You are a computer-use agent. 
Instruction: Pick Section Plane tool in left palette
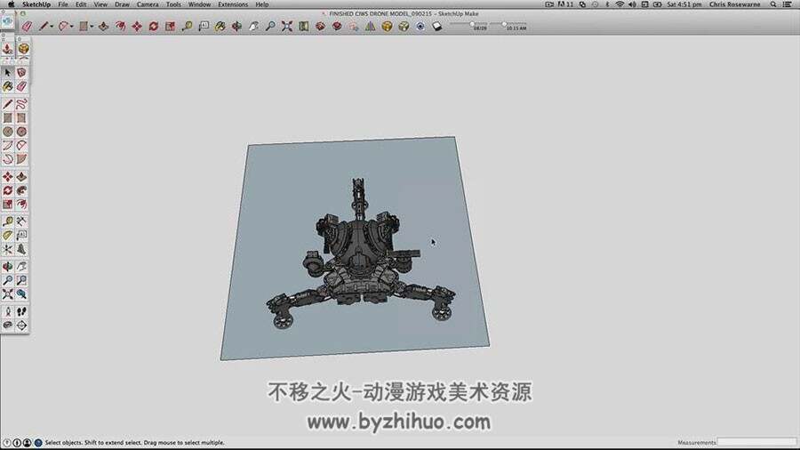[21, 325]
